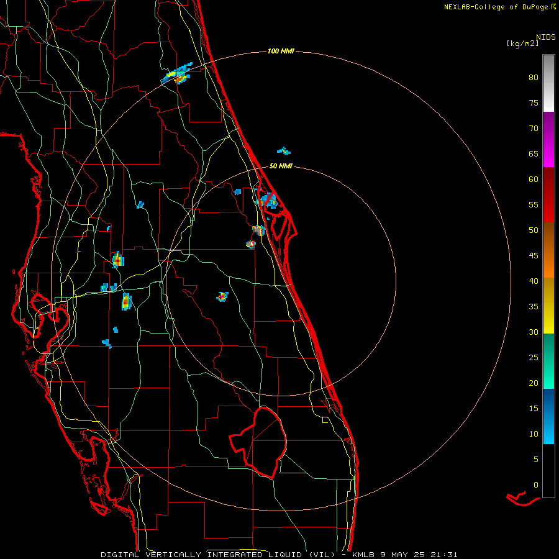Select the white-gray top segment of color scale

pyautogui.click(x=548, y=83)
